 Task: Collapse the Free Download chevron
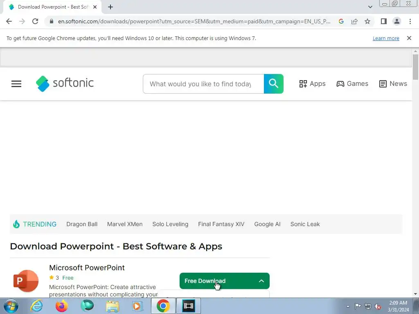coord(261,281)
